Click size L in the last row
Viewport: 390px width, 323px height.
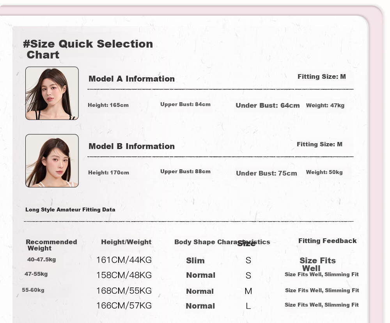coord(248,306)
